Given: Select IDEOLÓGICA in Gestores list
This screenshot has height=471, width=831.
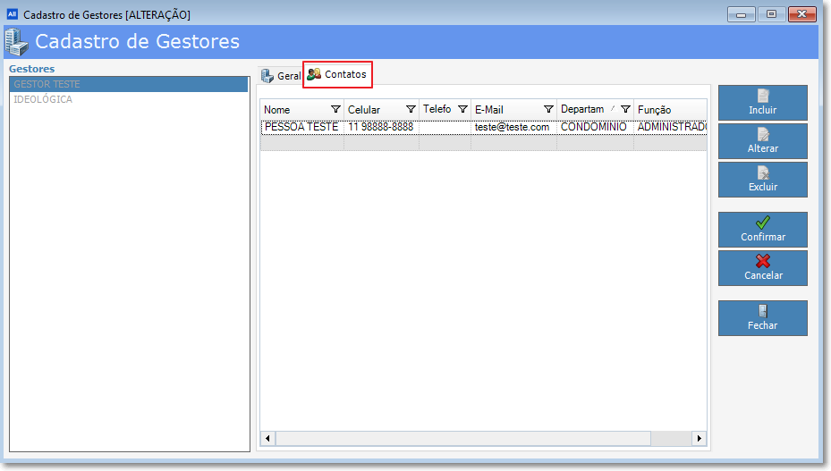Looking at the screenshot, I should pyautogui.click(x=43, y=99).
